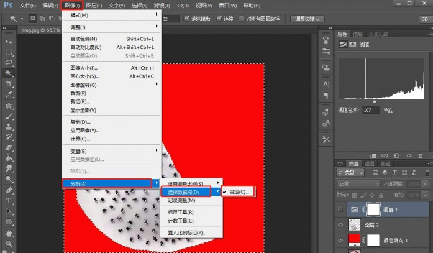Click the layer mask icon in Properties panel

click(x=353, y=45)
